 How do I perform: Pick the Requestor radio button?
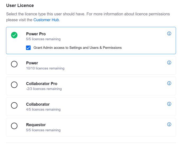point(14,126)
